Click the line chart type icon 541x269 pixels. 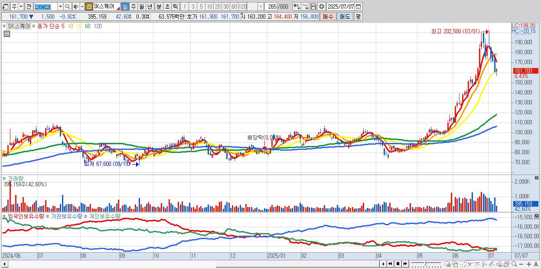[477, 264]
